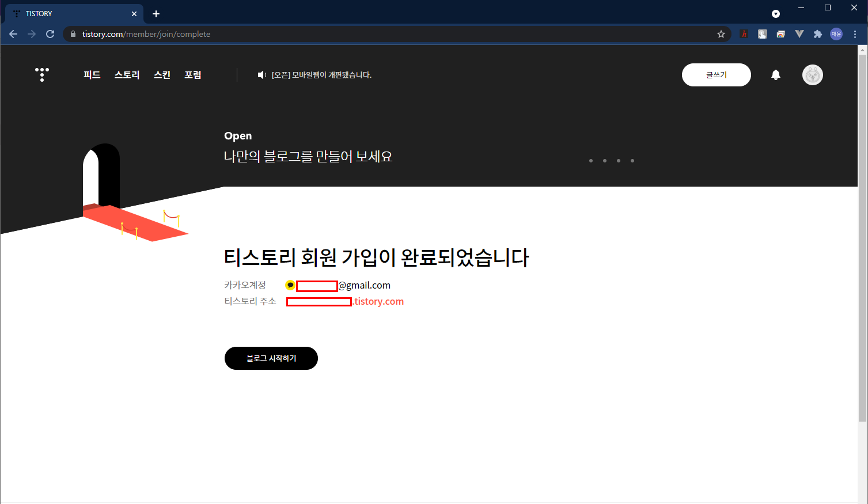
Task: Select the second banner carousel dot
Action: click(x=605, y=161)
